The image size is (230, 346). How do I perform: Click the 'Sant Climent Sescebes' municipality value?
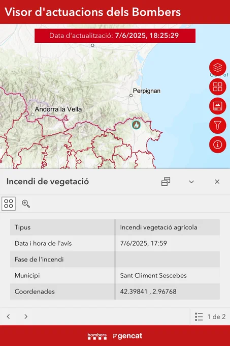coord(153,275)
